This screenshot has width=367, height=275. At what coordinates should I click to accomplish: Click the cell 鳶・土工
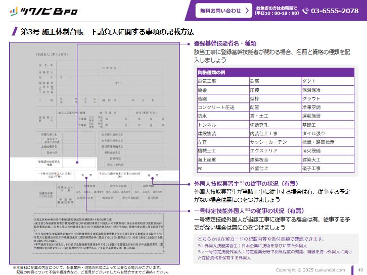pos(276,116)
